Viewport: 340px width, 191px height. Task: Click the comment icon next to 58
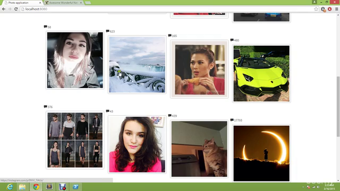[45, 27]
